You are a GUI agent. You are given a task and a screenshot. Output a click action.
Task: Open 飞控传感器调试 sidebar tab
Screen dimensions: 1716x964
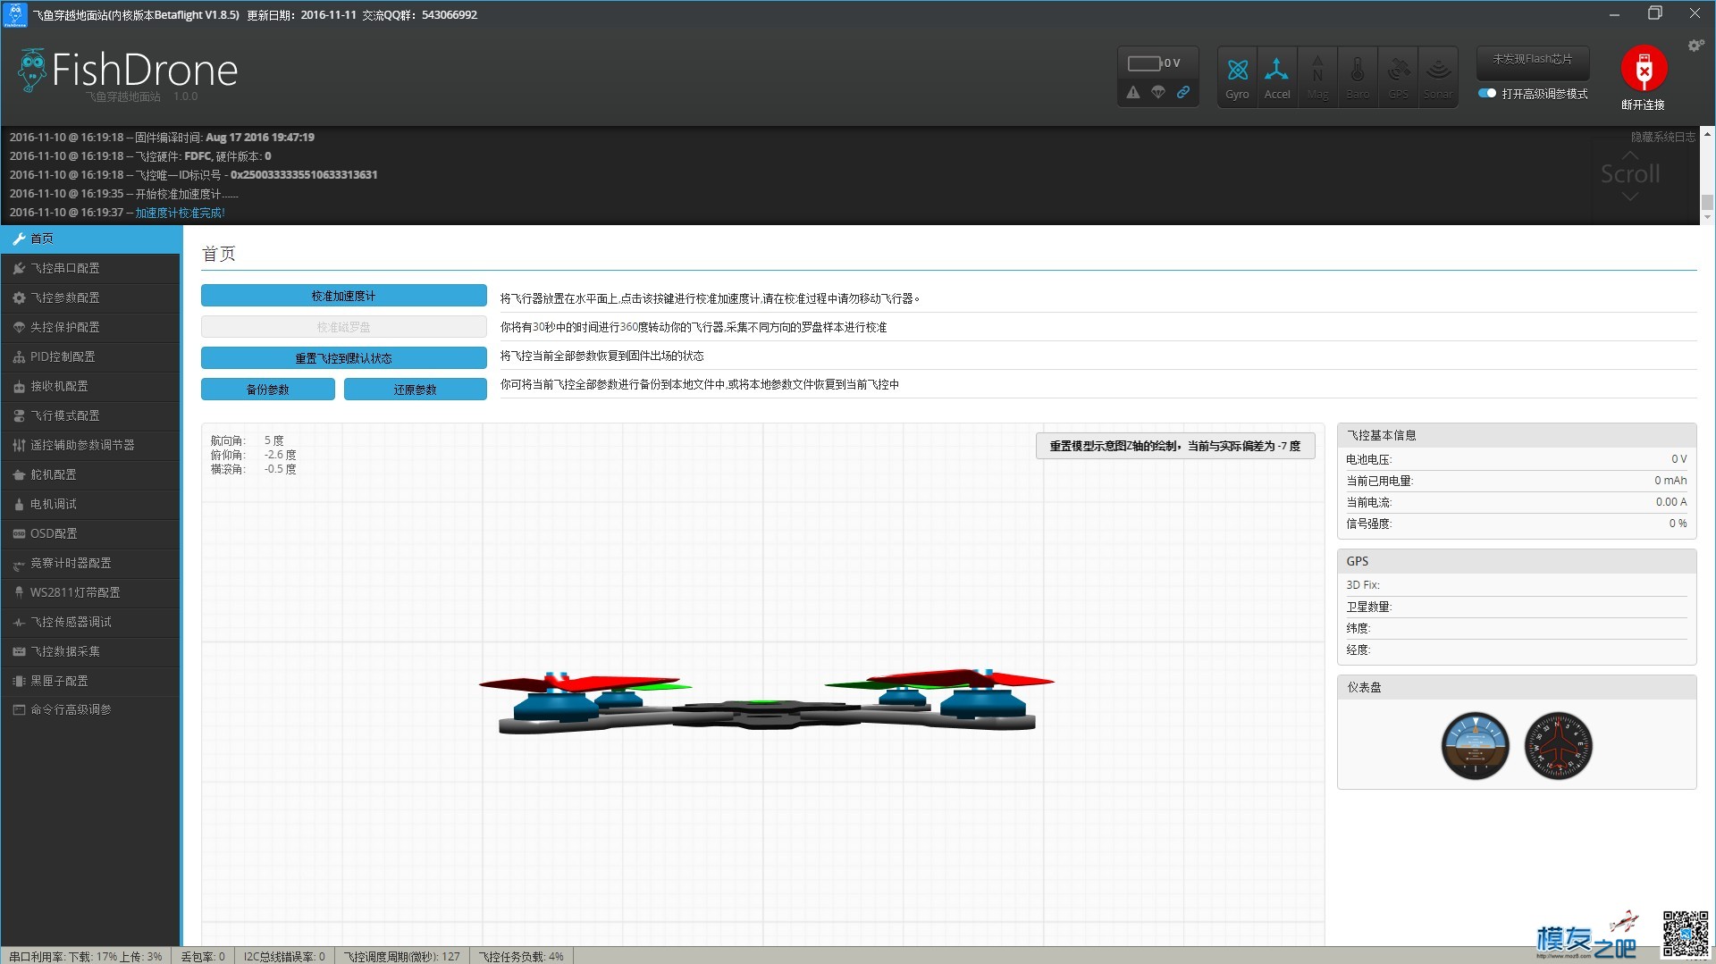point(90,622)
